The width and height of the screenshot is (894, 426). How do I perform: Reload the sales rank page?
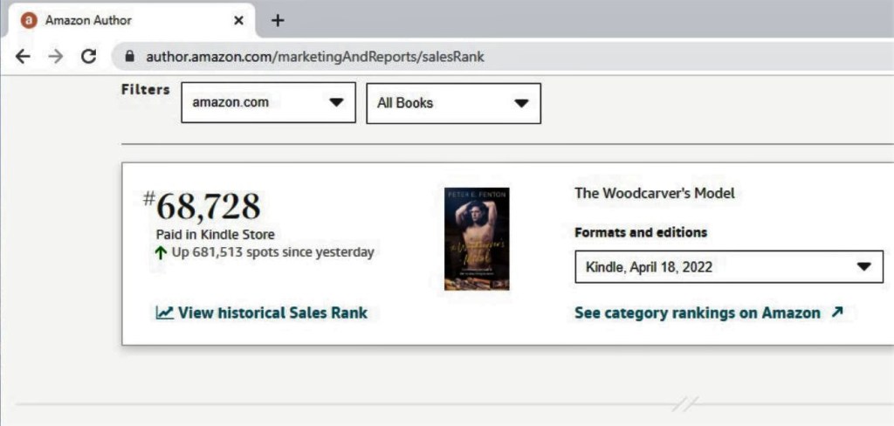click(x=88, y=57)
